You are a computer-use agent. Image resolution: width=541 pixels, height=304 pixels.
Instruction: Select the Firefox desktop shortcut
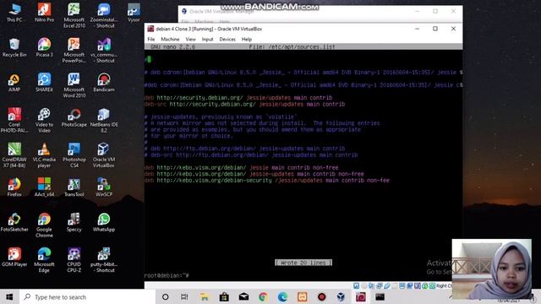(x=14, y=187)
